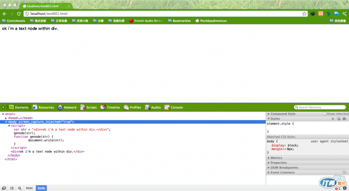Click the element.style rule
Screen dimensions: 349x191
click(280, 123)
